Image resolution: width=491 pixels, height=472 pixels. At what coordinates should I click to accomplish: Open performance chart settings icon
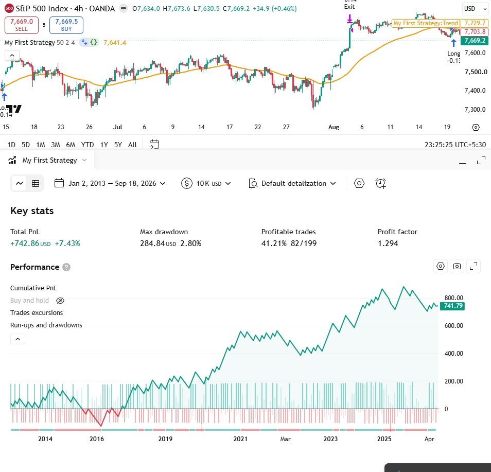[440, 266]
